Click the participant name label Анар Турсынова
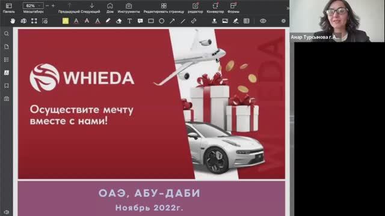Screen dimensions: 385x216 pyautogui.click(x=315, y=37)
